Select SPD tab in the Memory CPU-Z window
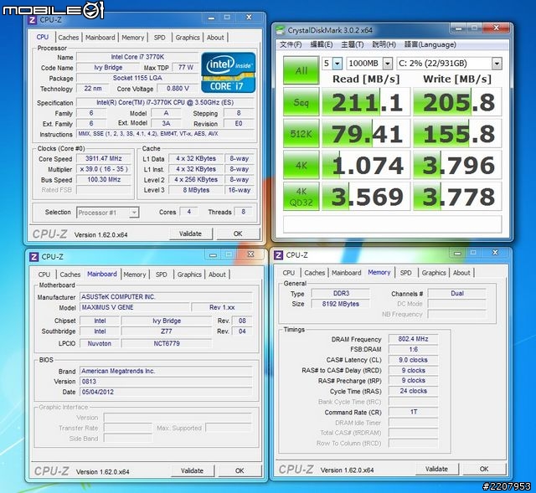 (405, 273)
